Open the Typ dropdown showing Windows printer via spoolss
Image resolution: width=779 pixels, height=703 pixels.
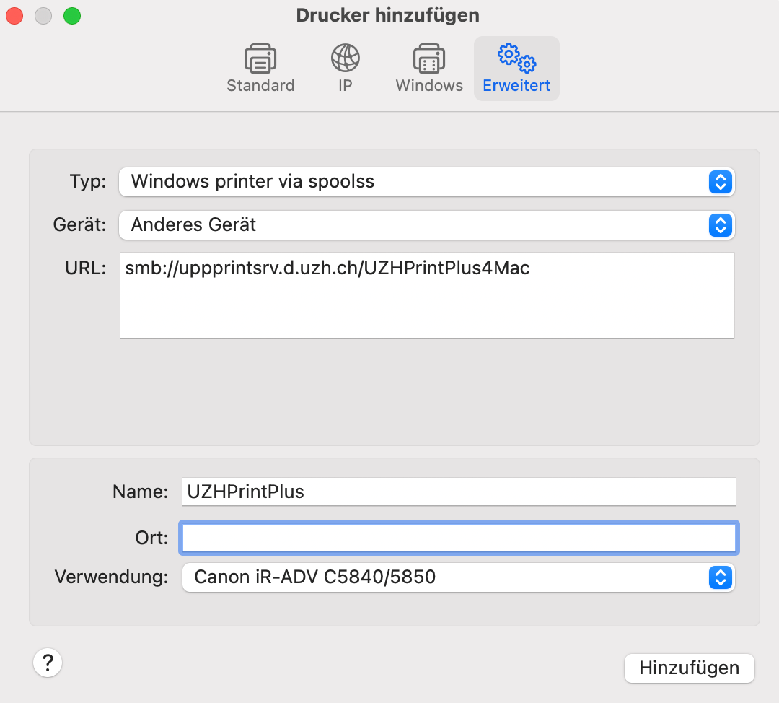point(426,182)
